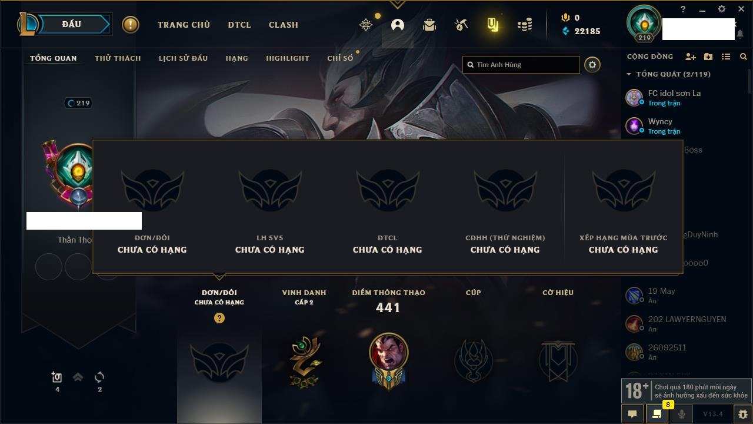Screen dimensions: 753x424
Task: Click the ĐẤU play button
Action: [x=72, y=24]
